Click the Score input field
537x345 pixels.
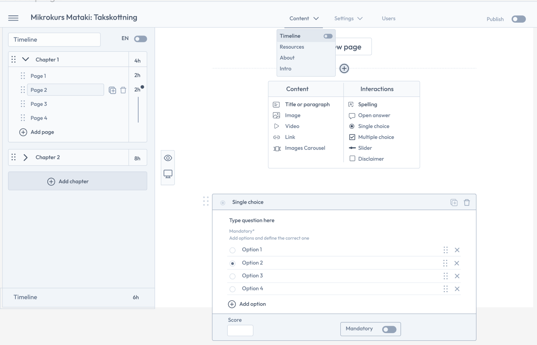[240, 330]
